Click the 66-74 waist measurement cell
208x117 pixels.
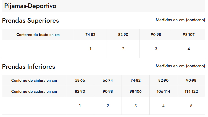[108, 81]
